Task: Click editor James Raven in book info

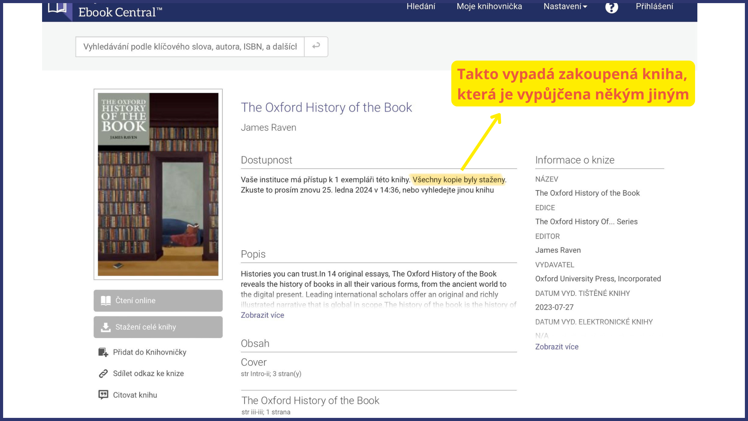Action: click(558, 250)
